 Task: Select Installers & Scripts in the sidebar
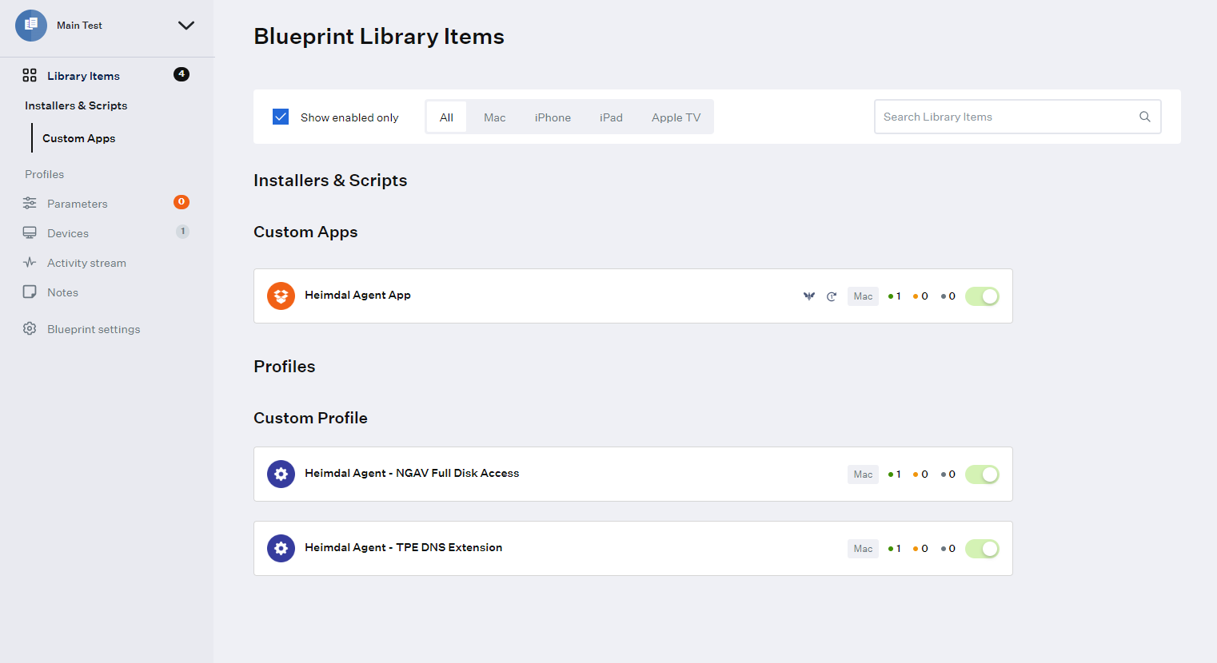coord(76,105)
